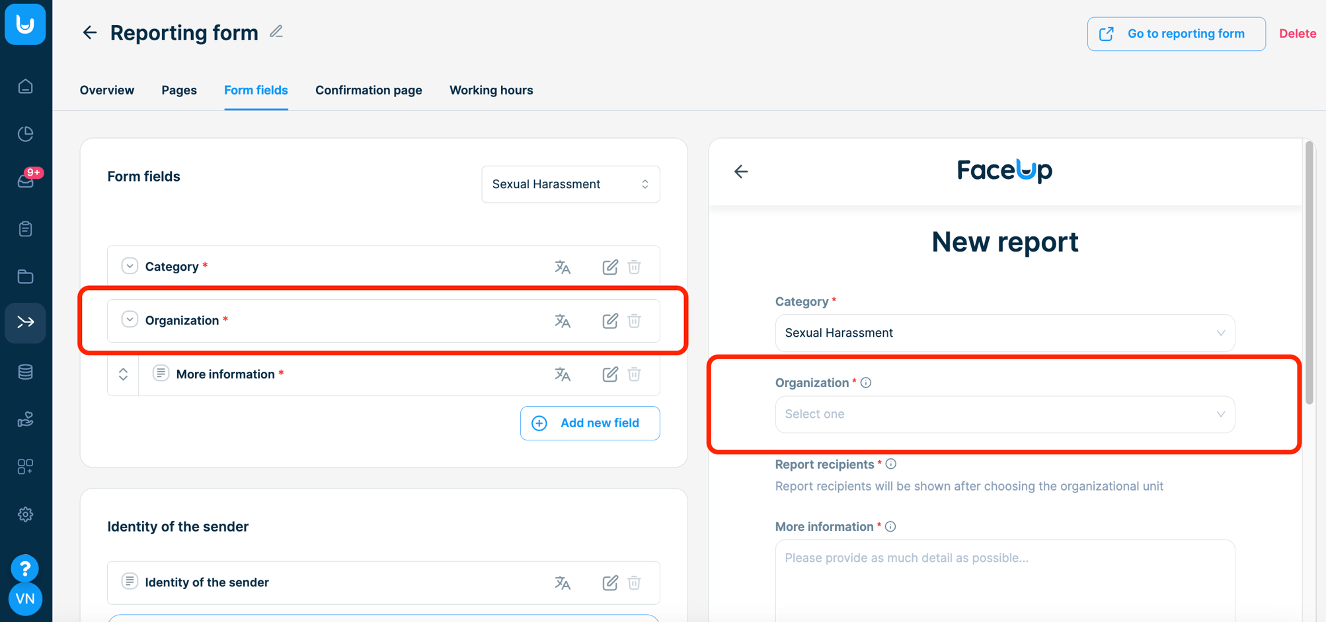The image size is (1326, 622).
Task: Click Add new field button
Action: 590,423
